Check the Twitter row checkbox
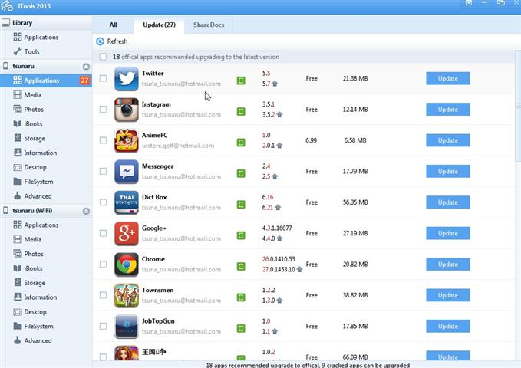The image size is (521, 368). click(104, 78)
